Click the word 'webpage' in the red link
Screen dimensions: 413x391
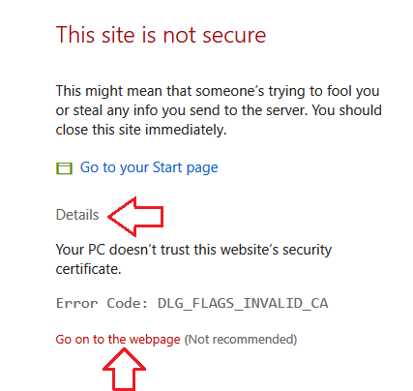click(x=155, y=340)
